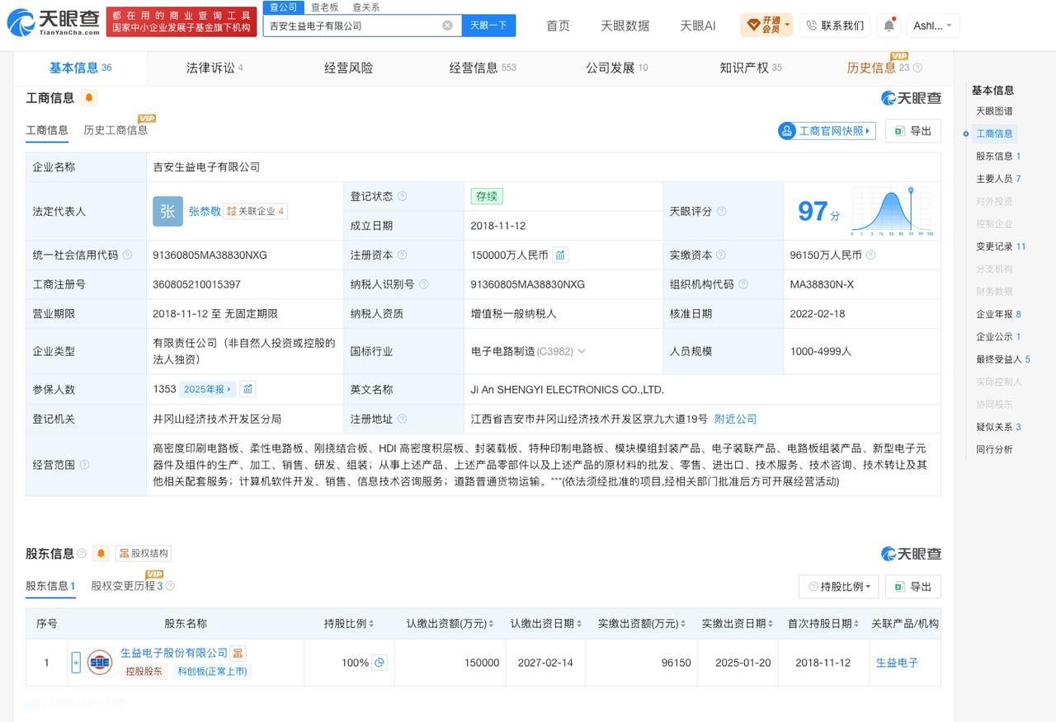Click help icon beside 股东信息 title

click(x=81, y=553)
